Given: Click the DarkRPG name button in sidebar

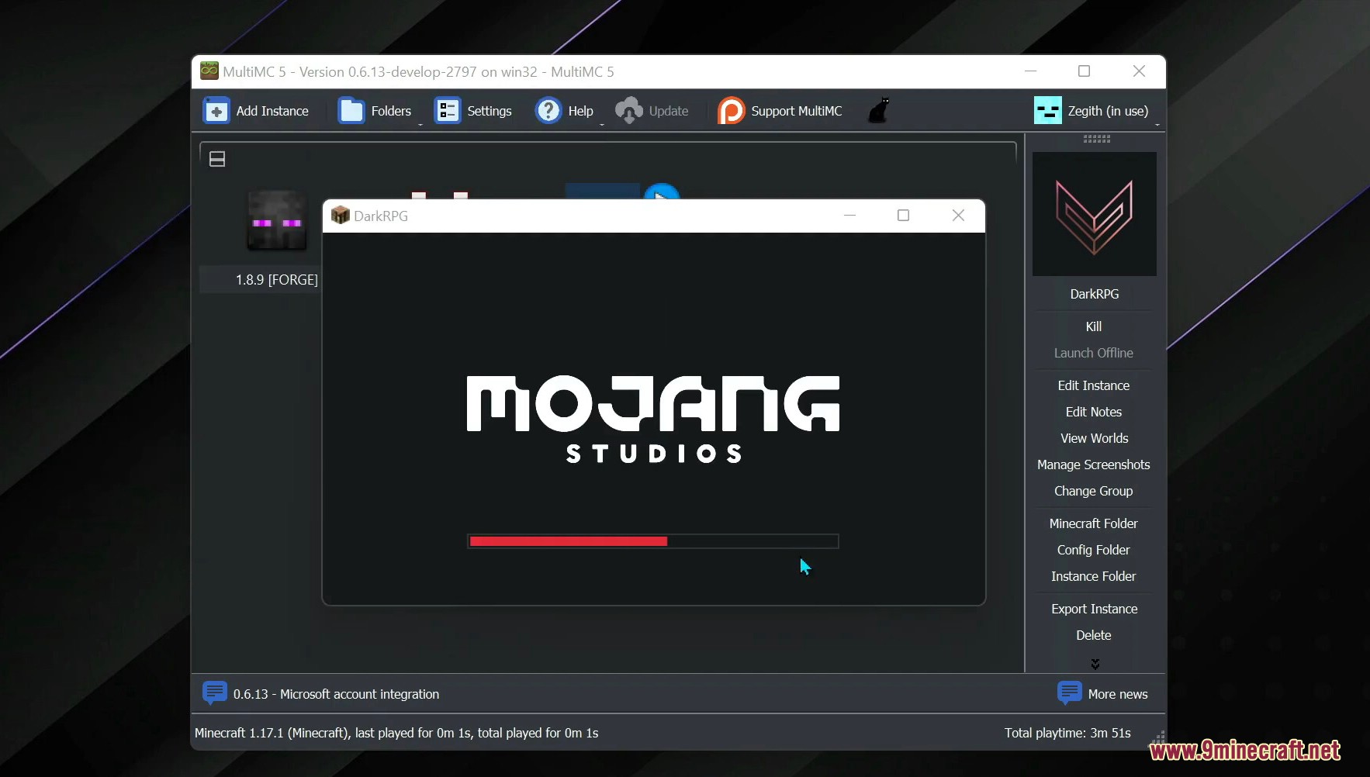Looking at the screenshot, I should (x=1094, y=294).
